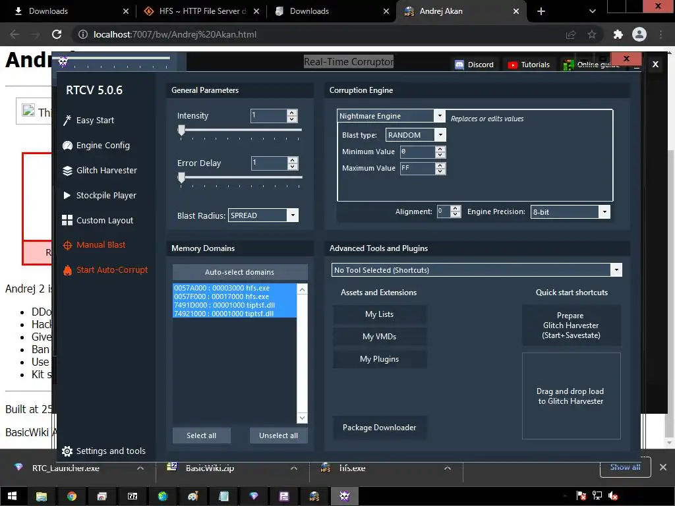Expand hfs.exe download options
Viewport: 675px width, 506px height.
[x=448, y=468]
